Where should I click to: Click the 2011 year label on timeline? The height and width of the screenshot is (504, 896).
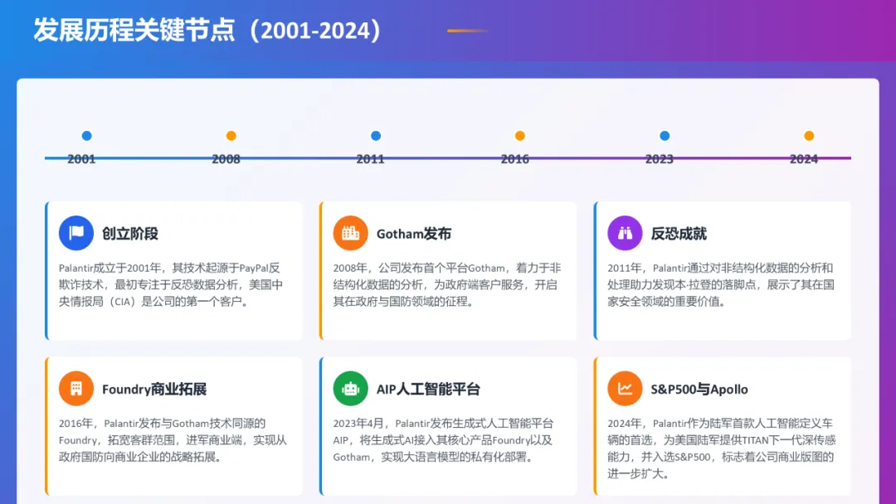(x=370, y=159)
